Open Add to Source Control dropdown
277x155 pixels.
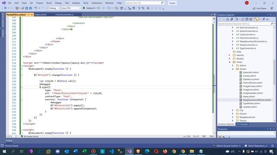point(227,146)
